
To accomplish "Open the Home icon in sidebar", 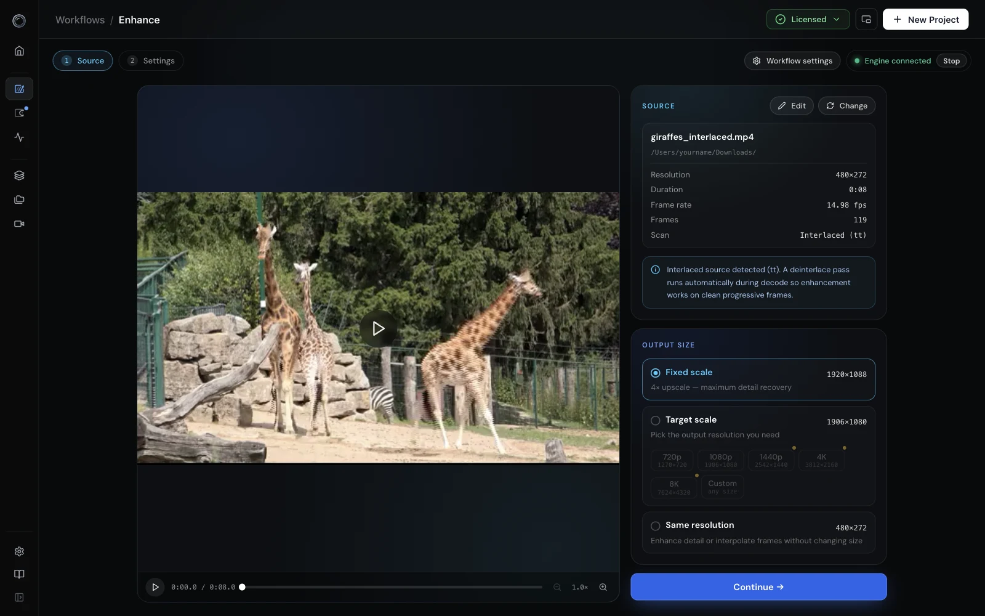I will click(x=19, y=51).
